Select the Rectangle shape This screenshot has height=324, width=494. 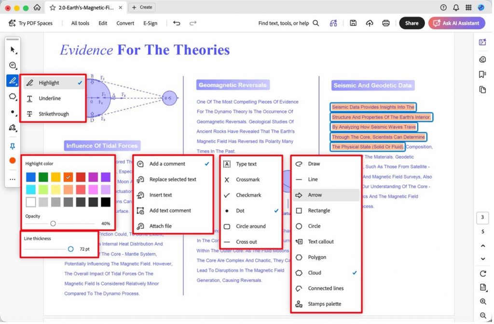[326, 210]
